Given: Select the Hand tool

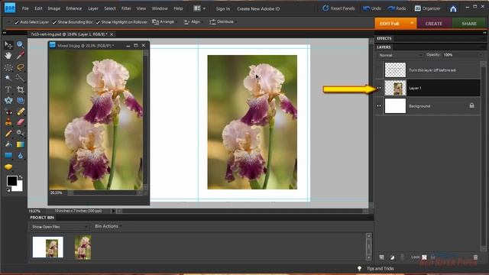Looking at the screenshot, I should coord(8,56).
